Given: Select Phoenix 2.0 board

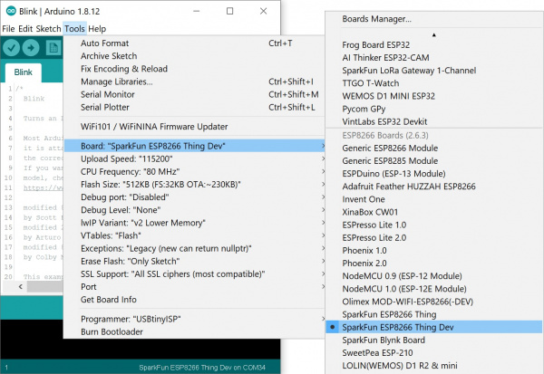Looking at the screenshot, I should tap(433, 264).
